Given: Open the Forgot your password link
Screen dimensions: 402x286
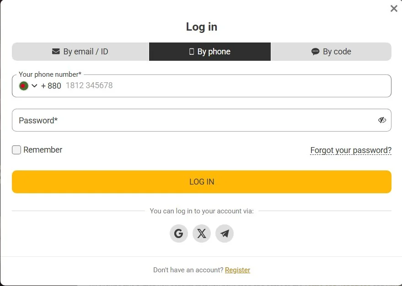Looking at the screenshot, I should click(351, 150).
